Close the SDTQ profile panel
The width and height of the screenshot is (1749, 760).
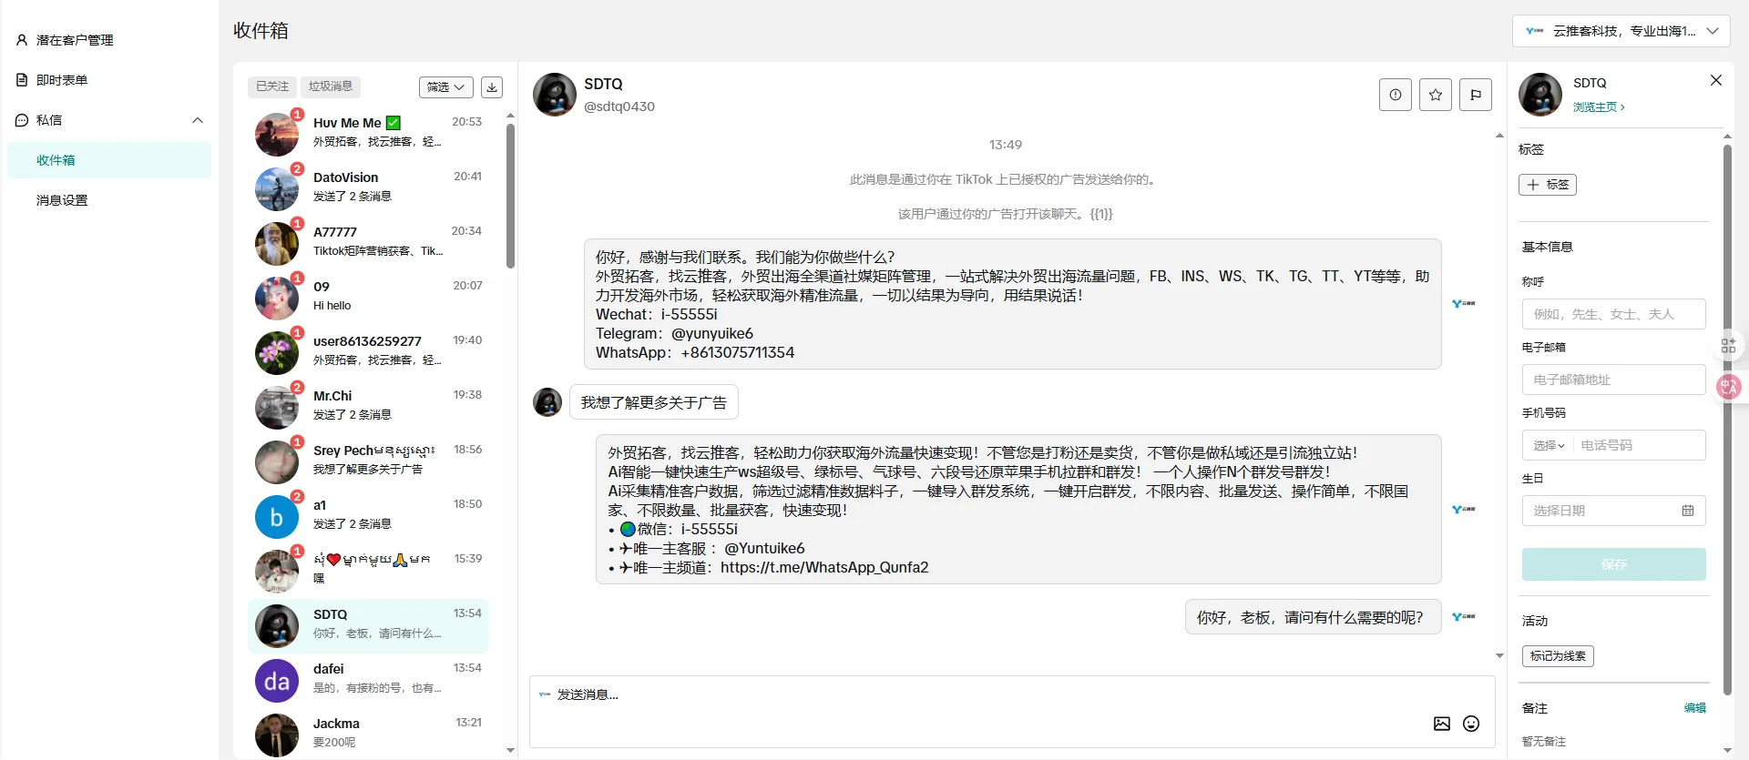[1716, 80]
